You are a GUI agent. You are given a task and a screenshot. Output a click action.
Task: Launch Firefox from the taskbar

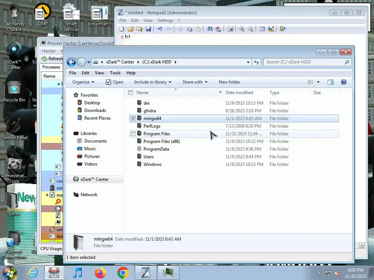(x=100, y=273)
